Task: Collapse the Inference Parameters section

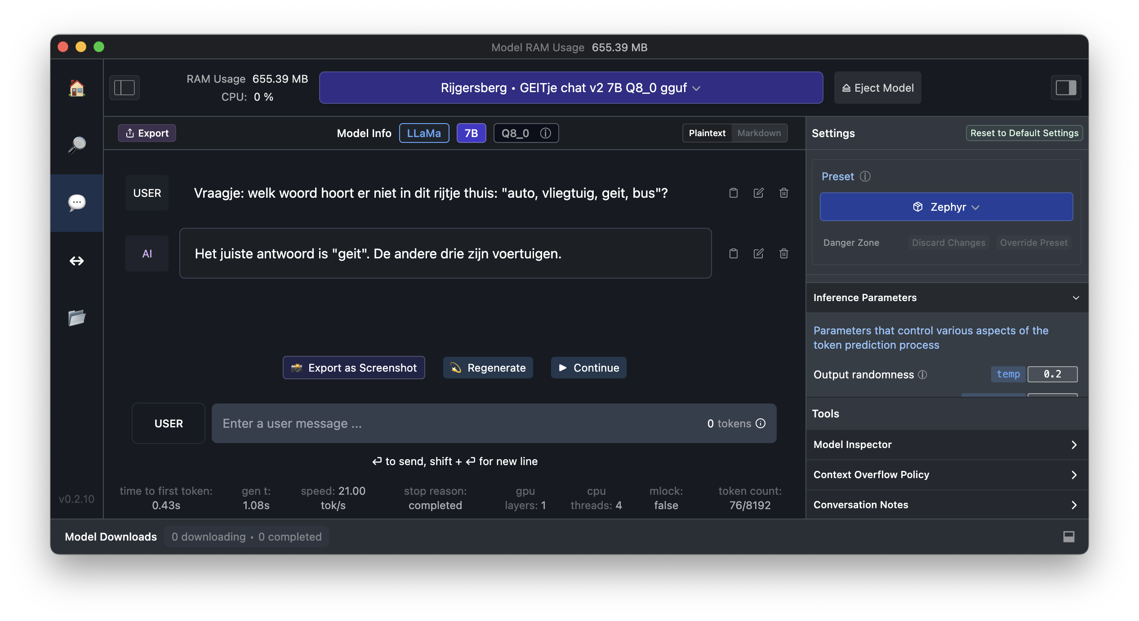Action: click(1076, 298)
